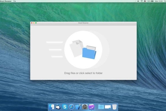
Task: Maximize Smart Renamer using green button
Action: click(36, 23)
